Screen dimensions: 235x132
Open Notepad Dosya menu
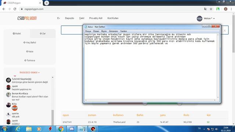coord(88,31)
